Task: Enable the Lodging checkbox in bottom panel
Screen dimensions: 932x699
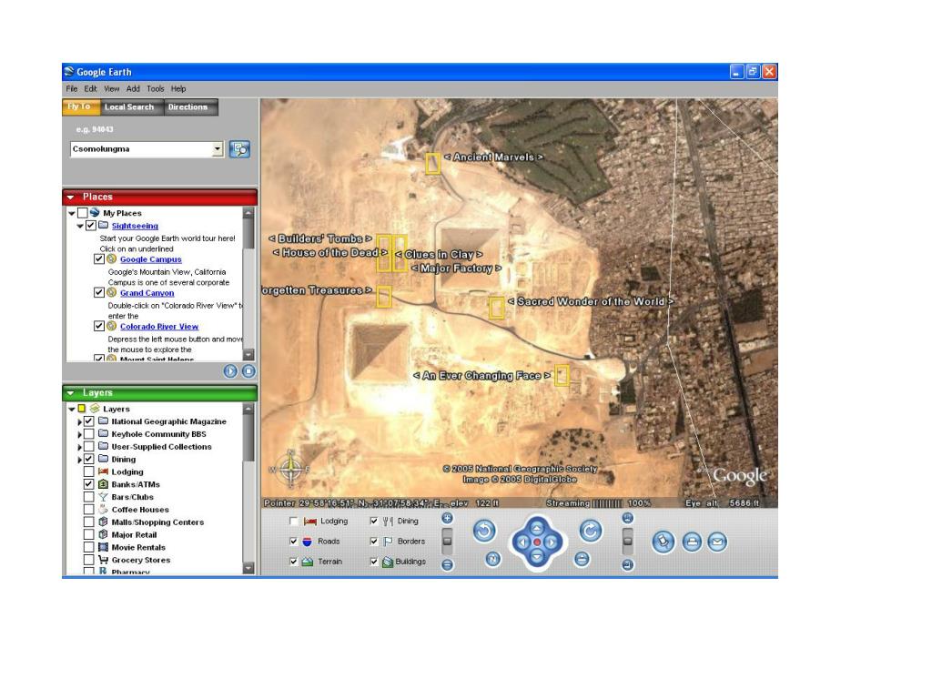Action: coord(293,522)
